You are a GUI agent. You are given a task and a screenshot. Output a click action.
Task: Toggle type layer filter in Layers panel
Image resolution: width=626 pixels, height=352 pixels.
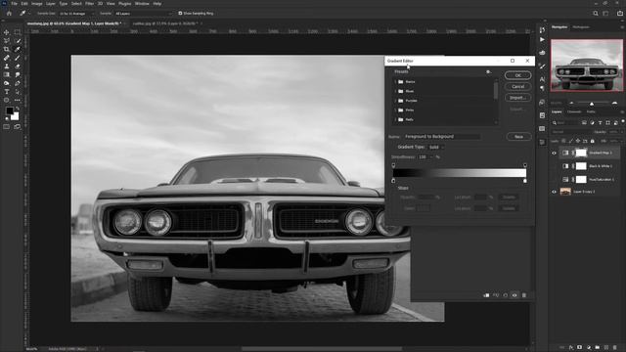pos(600,122)
